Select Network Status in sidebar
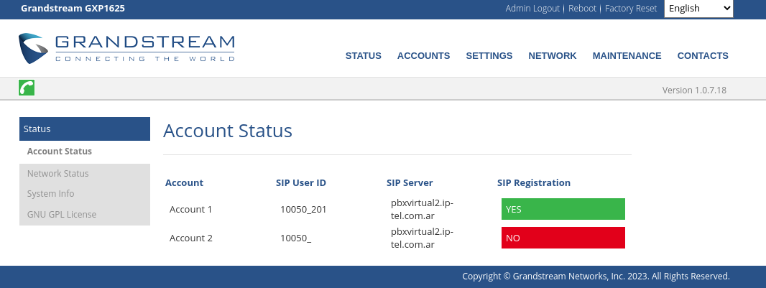Image resolution: width=766 pixels, height=288 pixels. 57,173
